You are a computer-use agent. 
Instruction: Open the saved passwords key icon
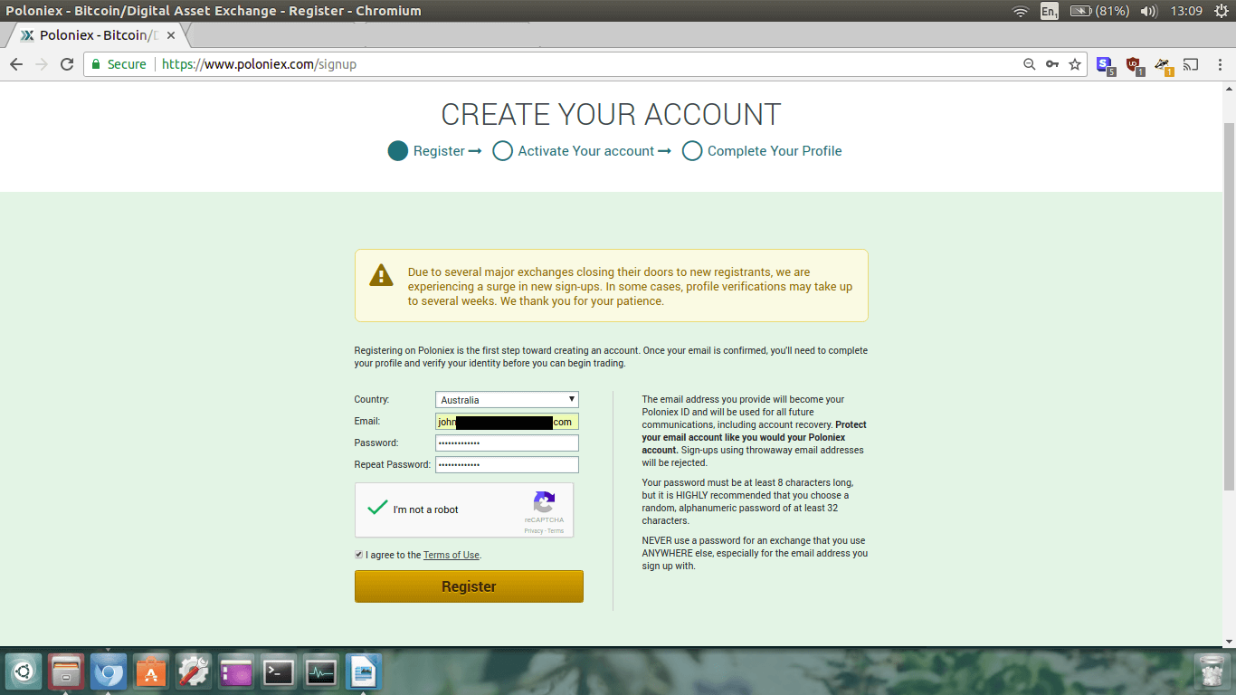(x=1051, y=64)
